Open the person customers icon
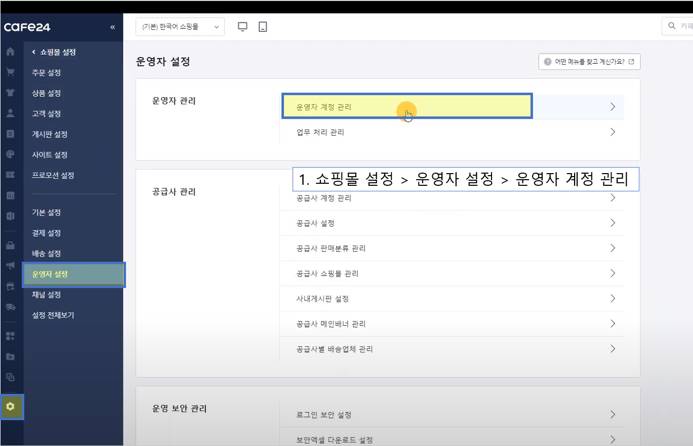The height and width of the screenshot is (446, 693). [x=10, y=113]
